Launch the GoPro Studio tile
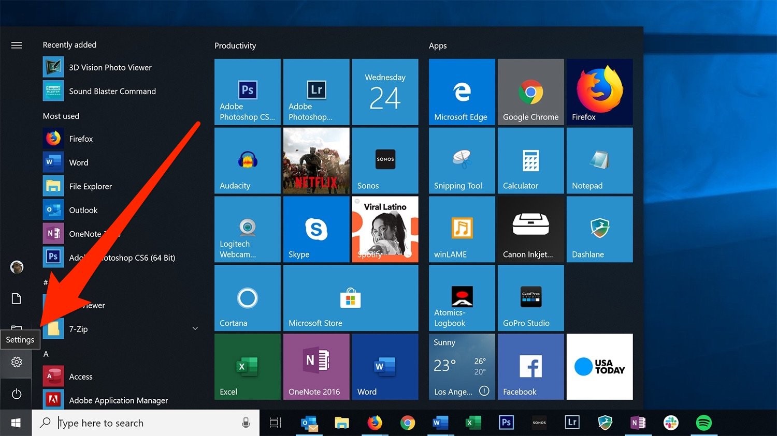The width and height of the screenshot is (777, 436). coord(531,298)
